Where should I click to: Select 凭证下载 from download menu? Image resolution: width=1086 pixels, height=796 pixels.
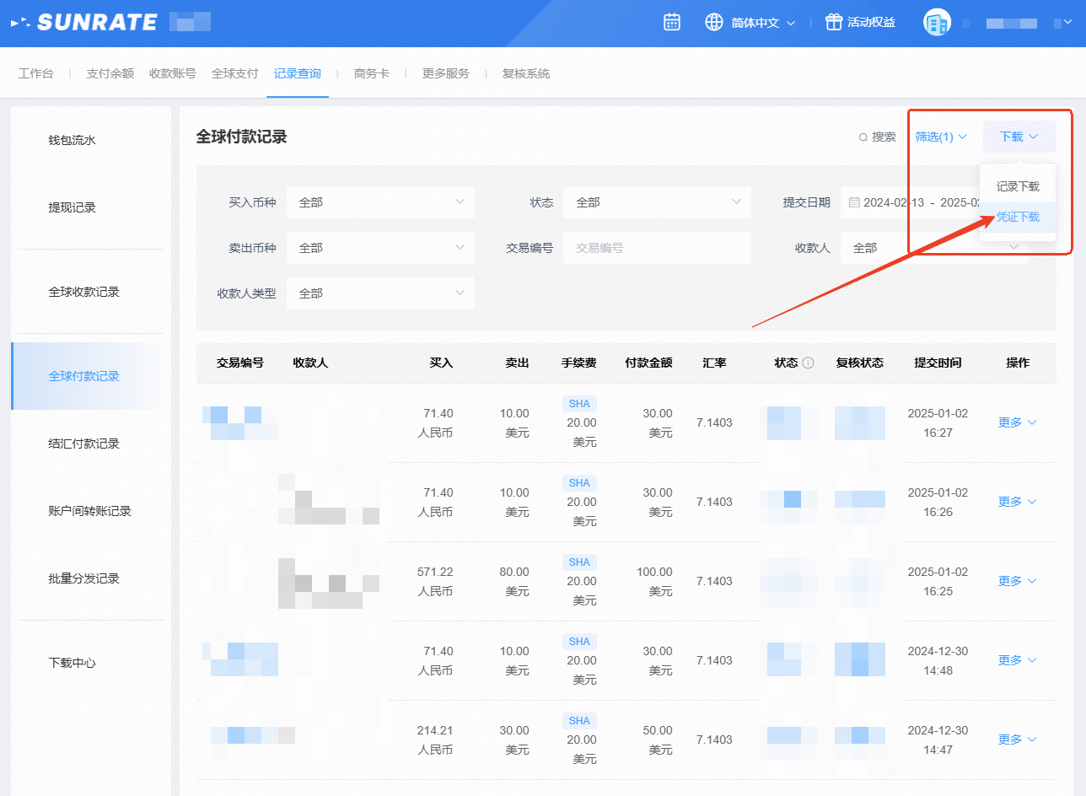(x=1018, y=217)
